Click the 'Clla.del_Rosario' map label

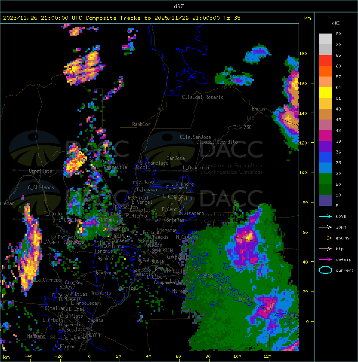coord(203,97)
